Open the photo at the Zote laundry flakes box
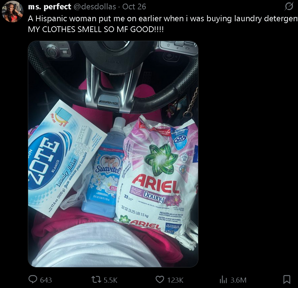This screenshot has height=288, width=298. (65, 159)
